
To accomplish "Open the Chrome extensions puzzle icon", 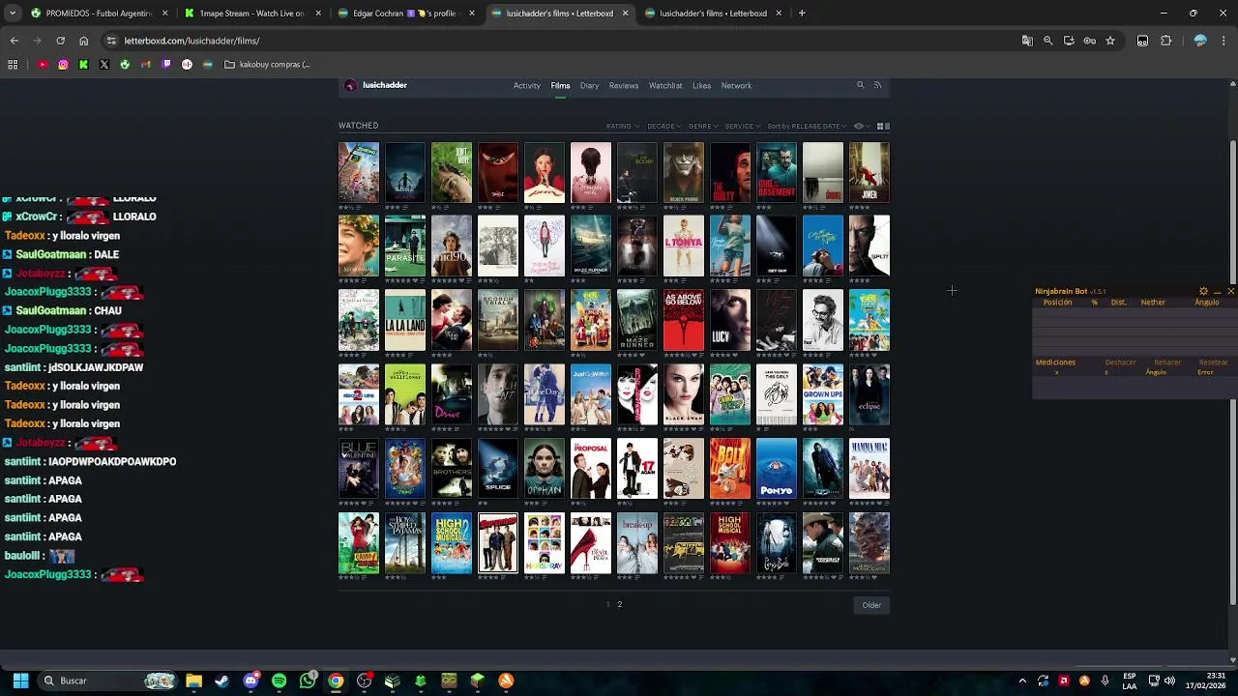I will pos(1165,41).
